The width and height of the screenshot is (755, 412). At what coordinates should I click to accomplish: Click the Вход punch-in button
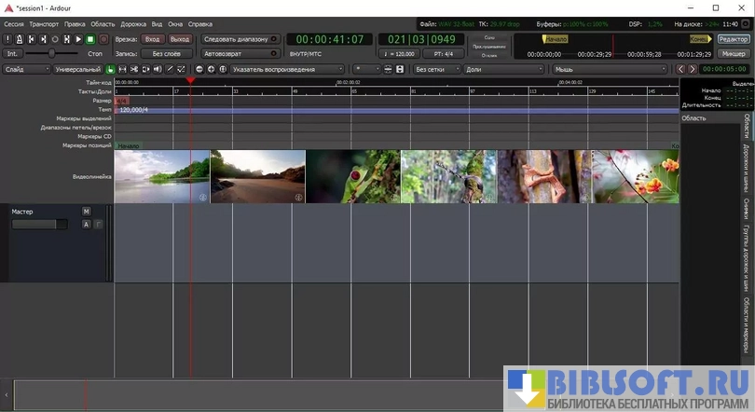pyautogui.click(x=152, y=39)
